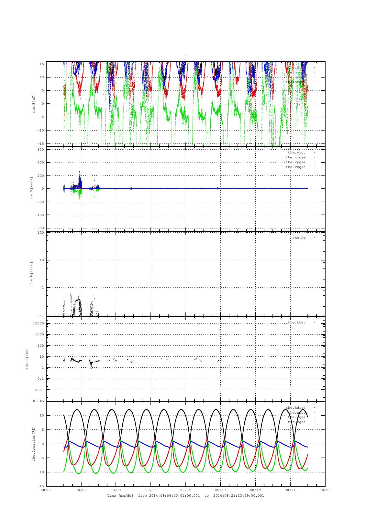Image resolution: width=366 pixels, height=517 pixels.
Task: Click the '08/21' date tick label
Action: click(x=290, y=490)
